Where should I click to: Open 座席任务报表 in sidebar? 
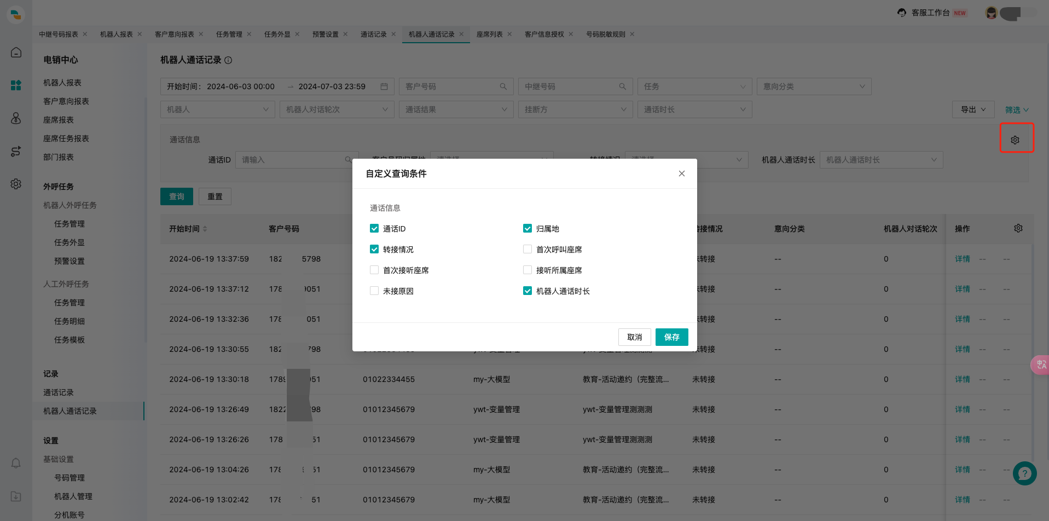point(66,138)
